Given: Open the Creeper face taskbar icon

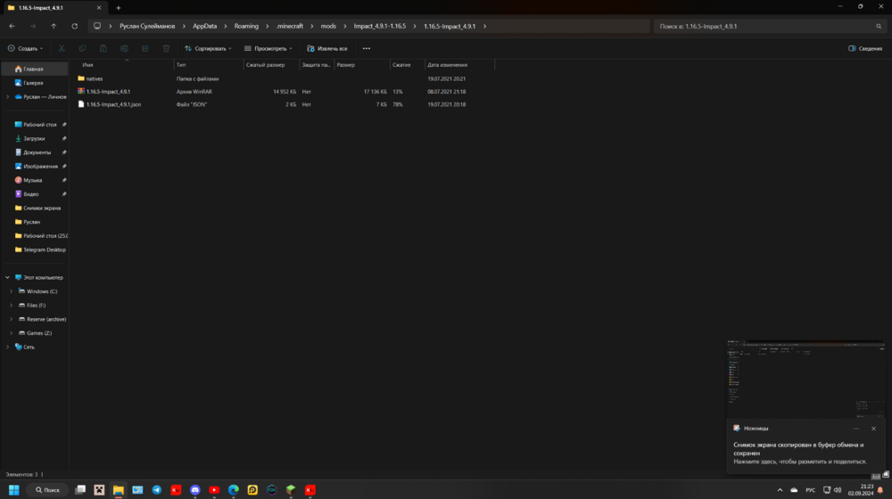Looking at the screenshot, I should (100, 490).
